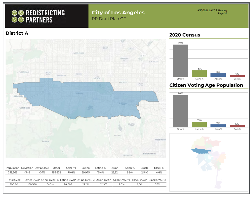Select the 2020 Census chart heading

click(184, 35)
